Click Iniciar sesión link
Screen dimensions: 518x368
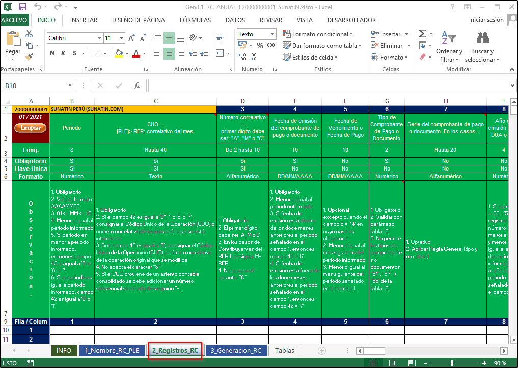point(486,20)
